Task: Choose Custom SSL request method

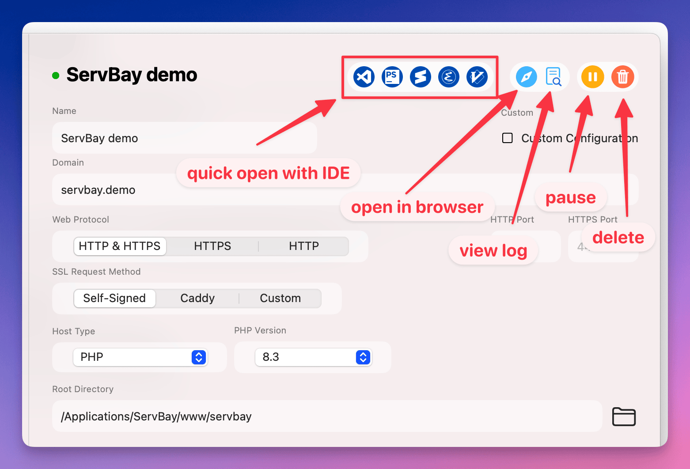Action: (281, 298)
